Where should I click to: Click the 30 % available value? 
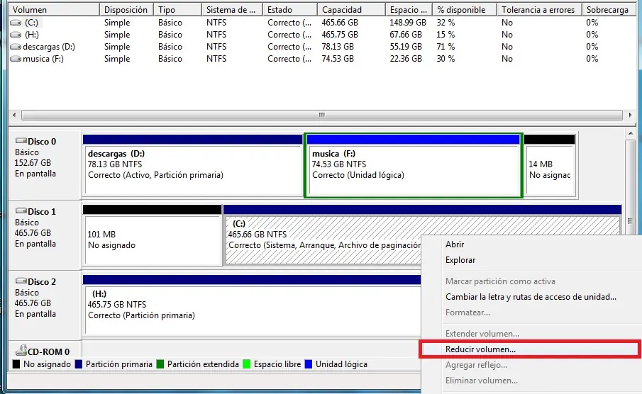445,59
